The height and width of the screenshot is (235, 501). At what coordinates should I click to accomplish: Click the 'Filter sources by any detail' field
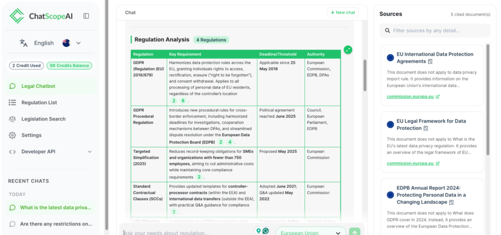tap(435, 31)
